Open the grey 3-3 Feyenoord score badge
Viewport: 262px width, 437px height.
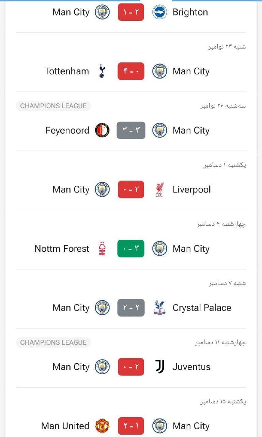tap(131, 130)
